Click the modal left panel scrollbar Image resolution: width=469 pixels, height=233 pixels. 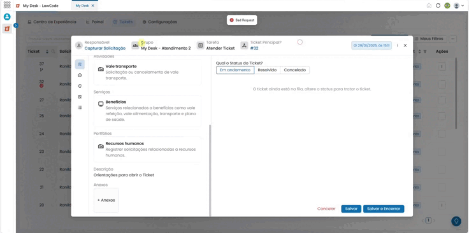(210, 170)
